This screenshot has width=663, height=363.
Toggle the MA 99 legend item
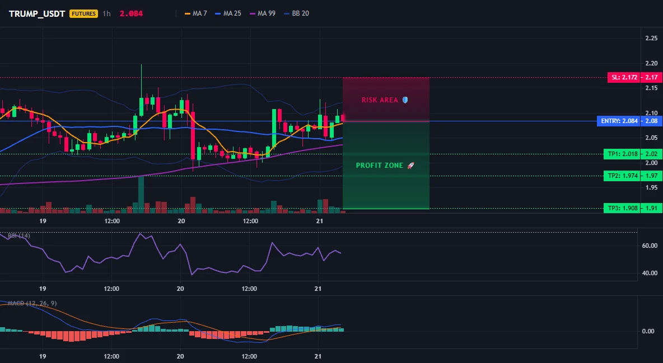(x=263, y=13)
